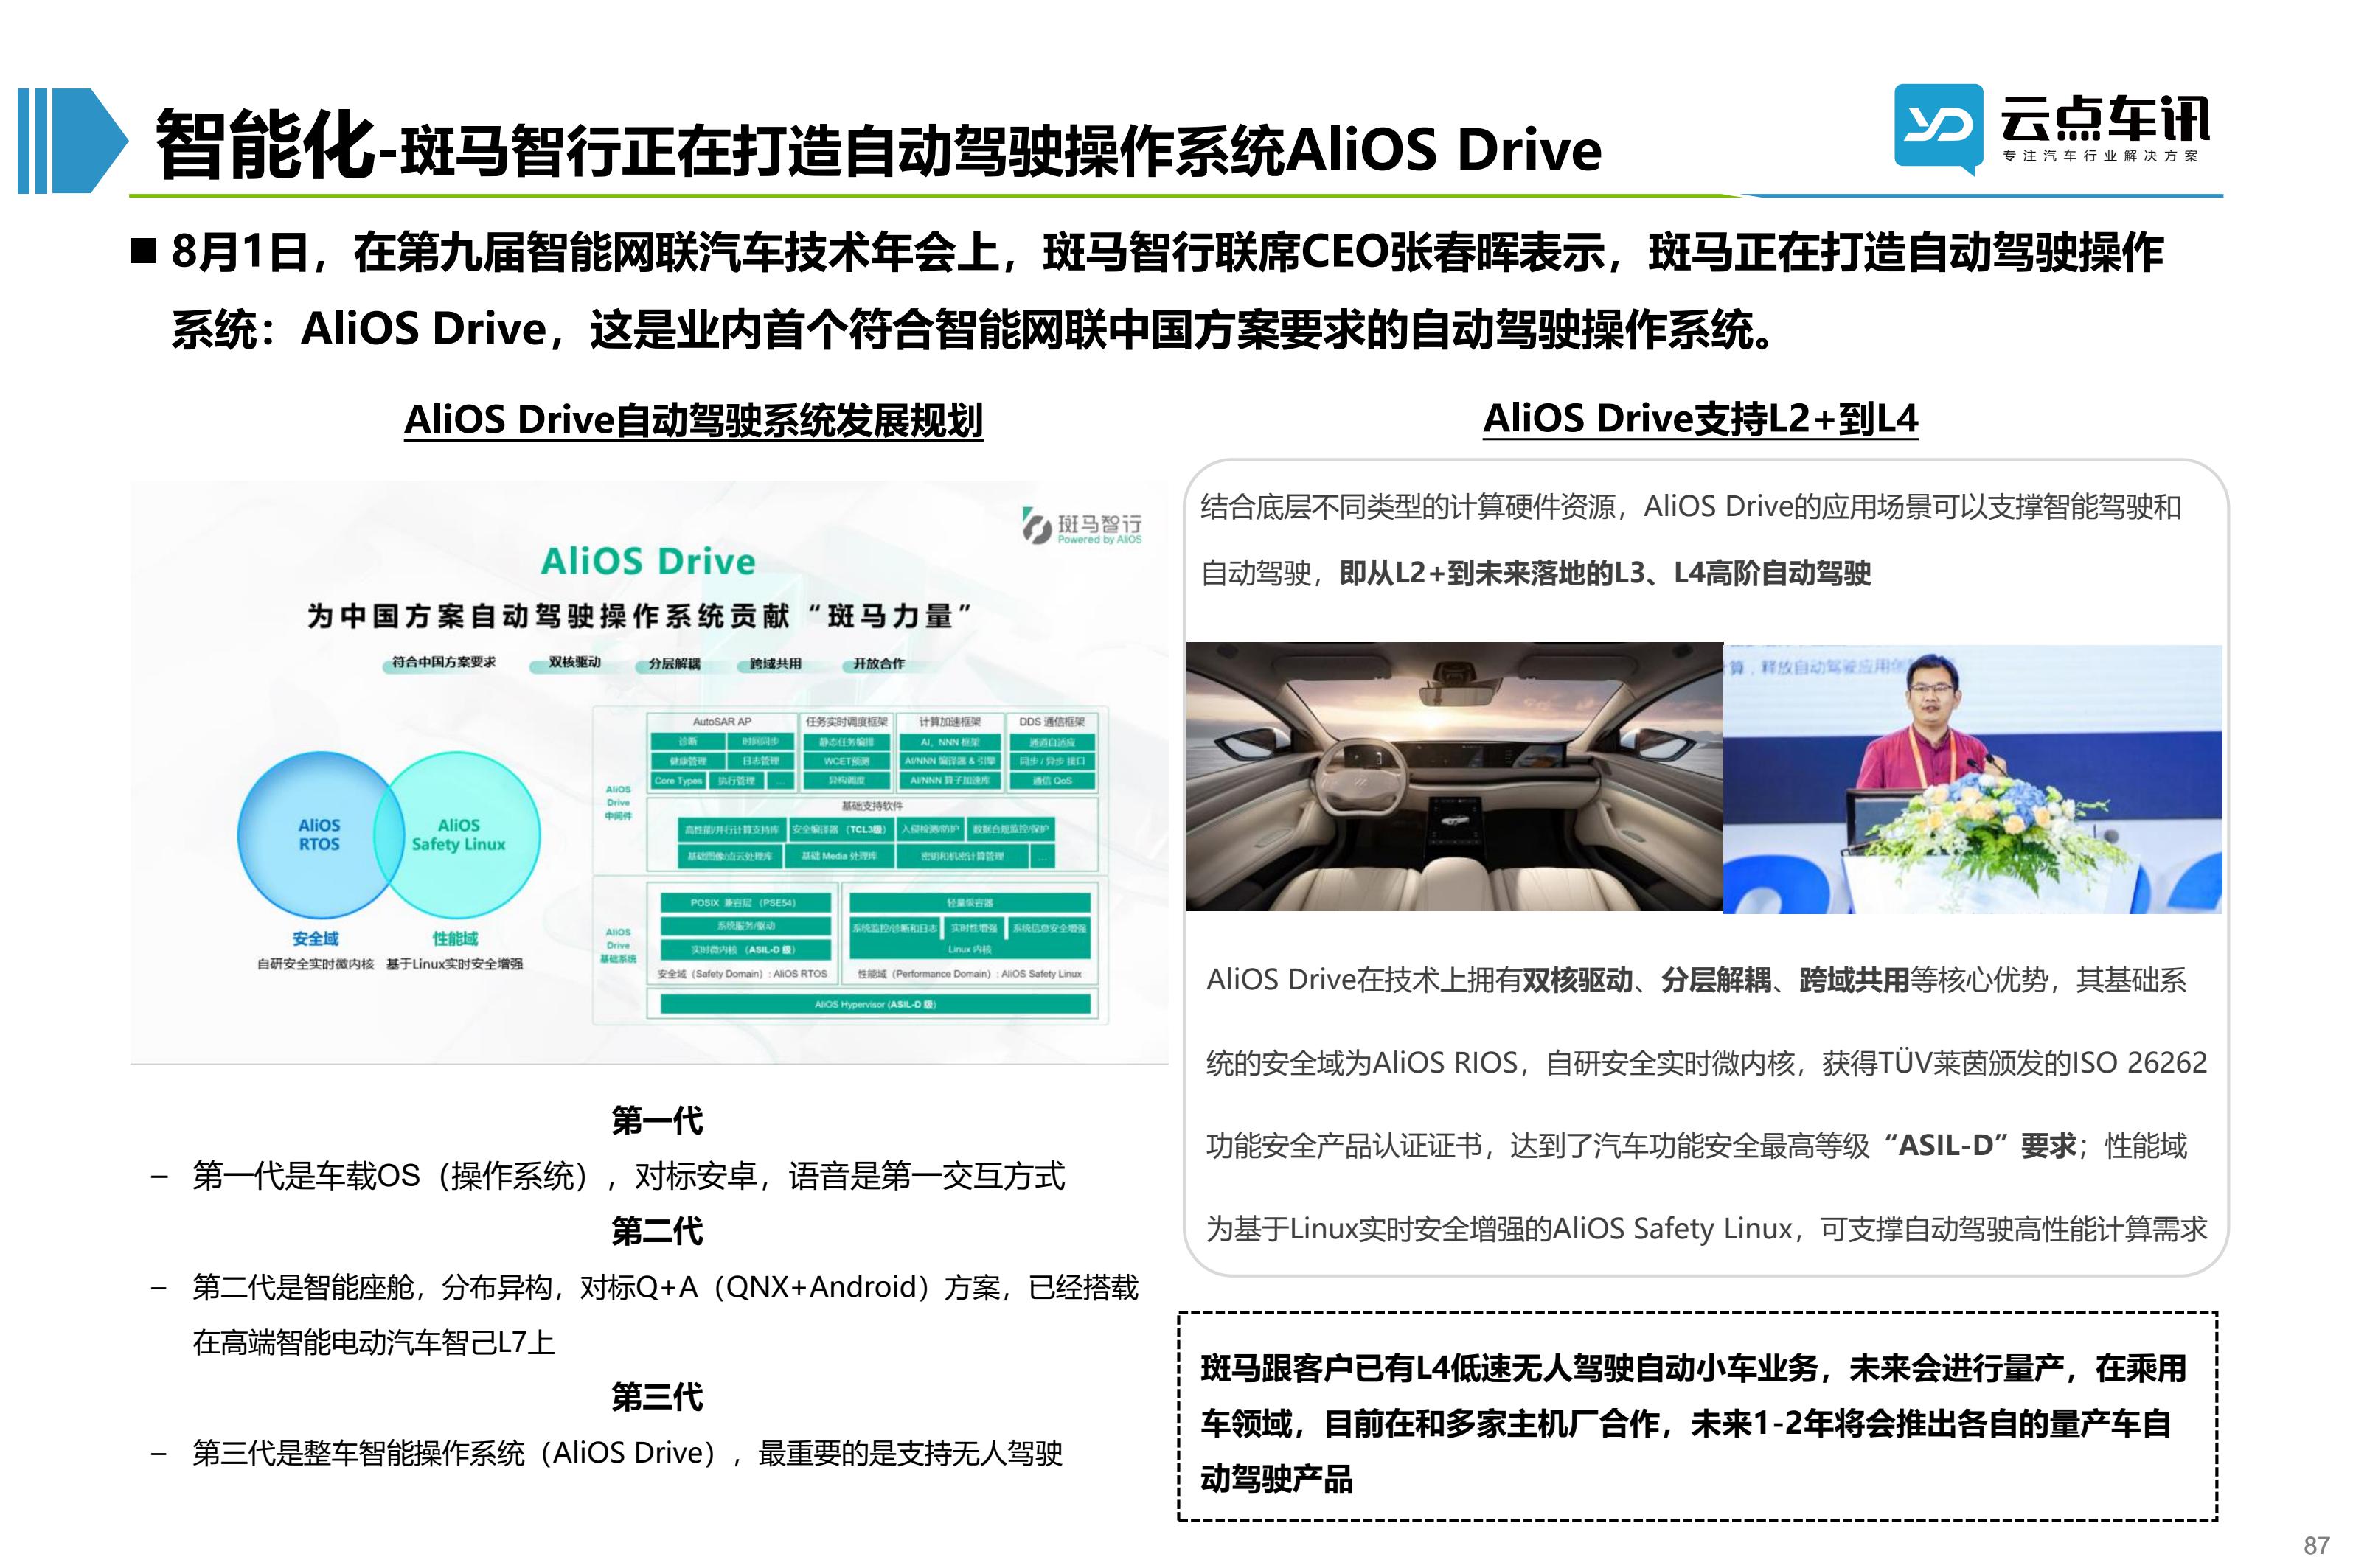Click the 分层解耦 label in diagram

pyautogui.click(x=674, y=663)
